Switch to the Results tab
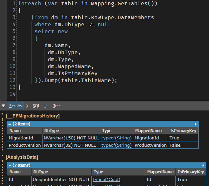 tap(15, 106)
